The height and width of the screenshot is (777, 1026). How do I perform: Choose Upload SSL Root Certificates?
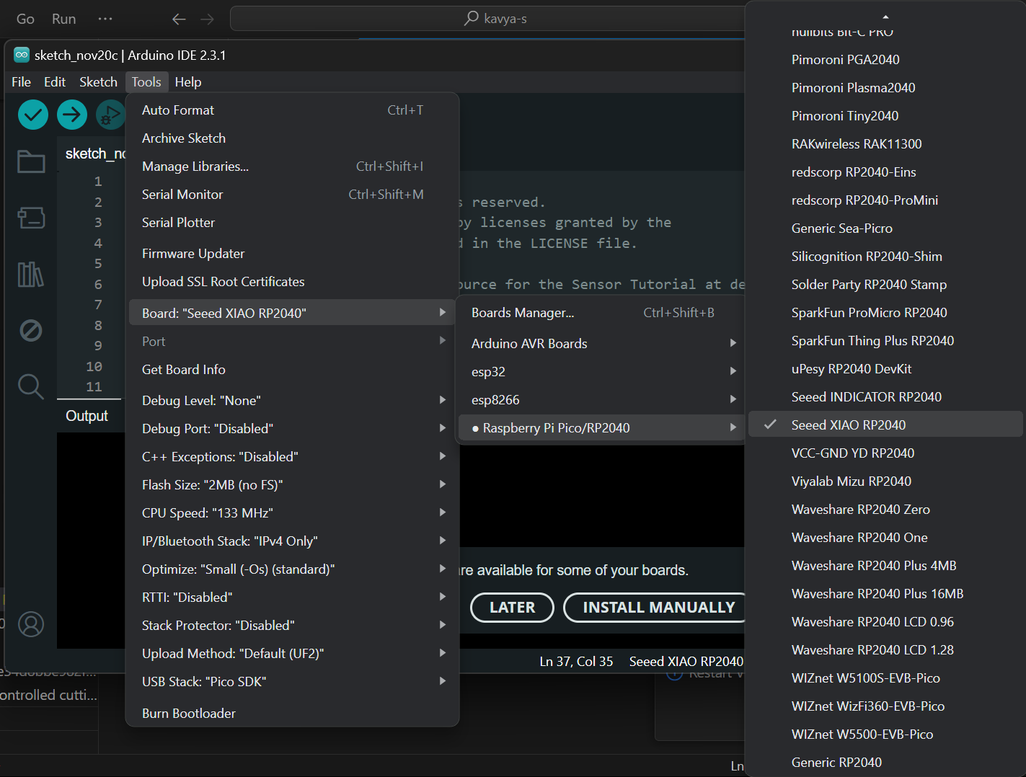coord(292,282)
